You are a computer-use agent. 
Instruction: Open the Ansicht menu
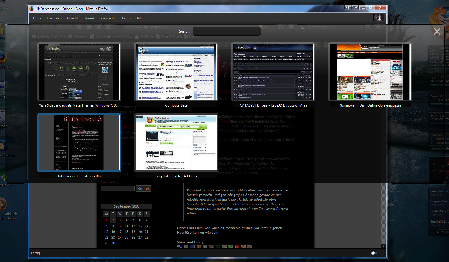coord(72,18)
